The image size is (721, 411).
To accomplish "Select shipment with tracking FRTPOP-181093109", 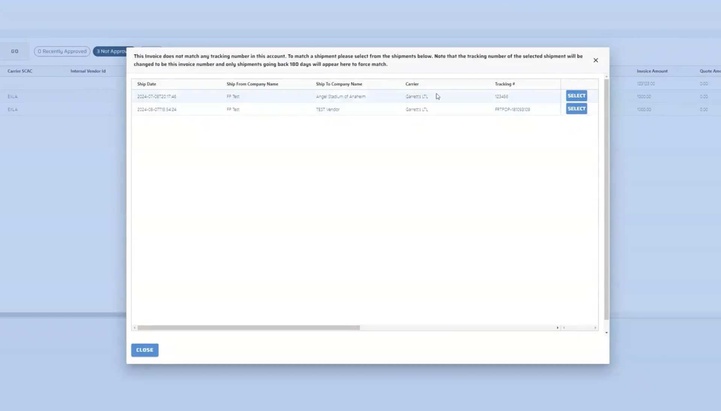I will (x=576, y=109).
